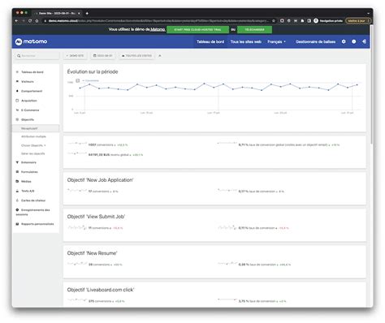The image size is (385, 323).
Task: Click the Comportement sidebar icon
Action: coord(17,91)
